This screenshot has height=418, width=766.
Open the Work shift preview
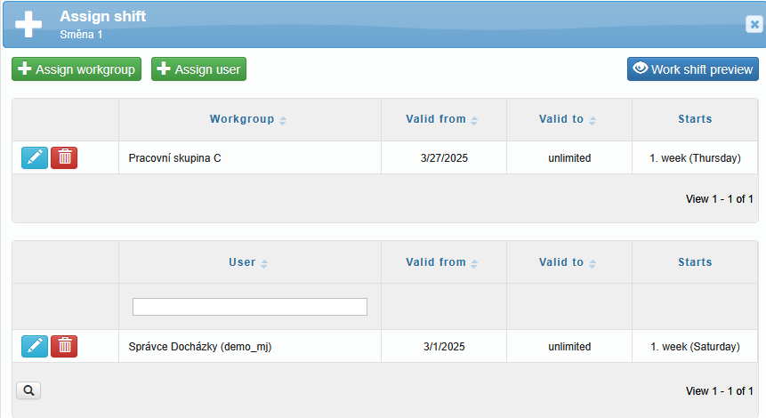[693, 69]
